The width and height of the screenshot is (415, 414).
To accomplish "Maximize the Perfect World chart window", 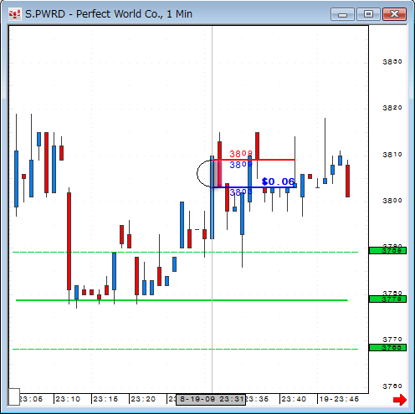I will [368, 14].
